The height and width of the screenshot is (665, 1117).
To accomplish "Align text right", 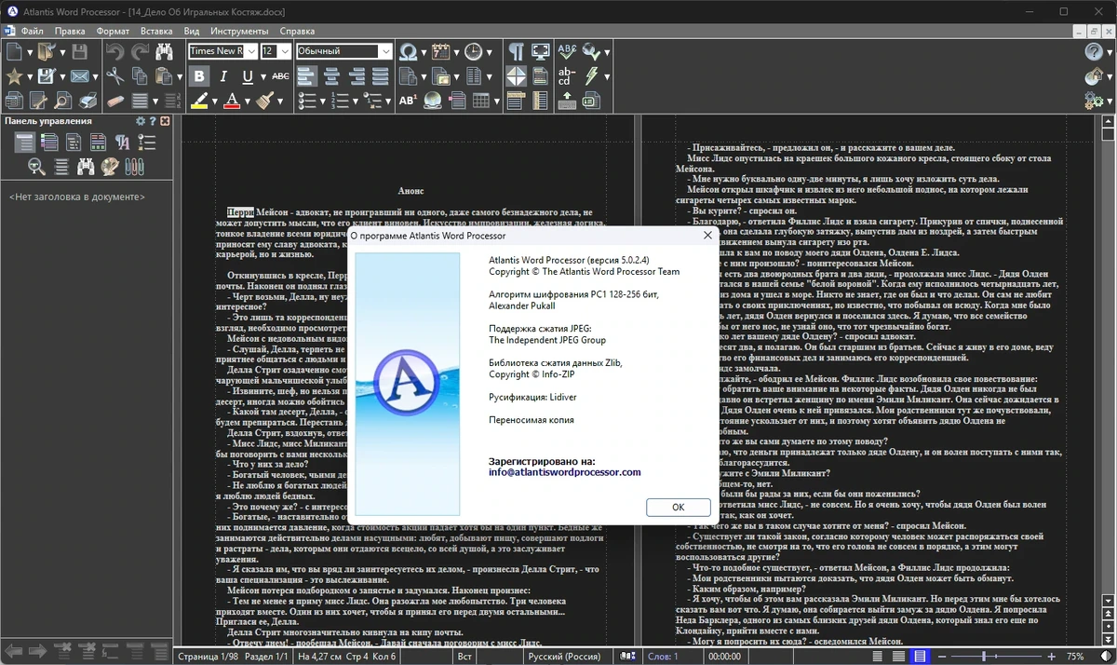I will coord(356,76).
